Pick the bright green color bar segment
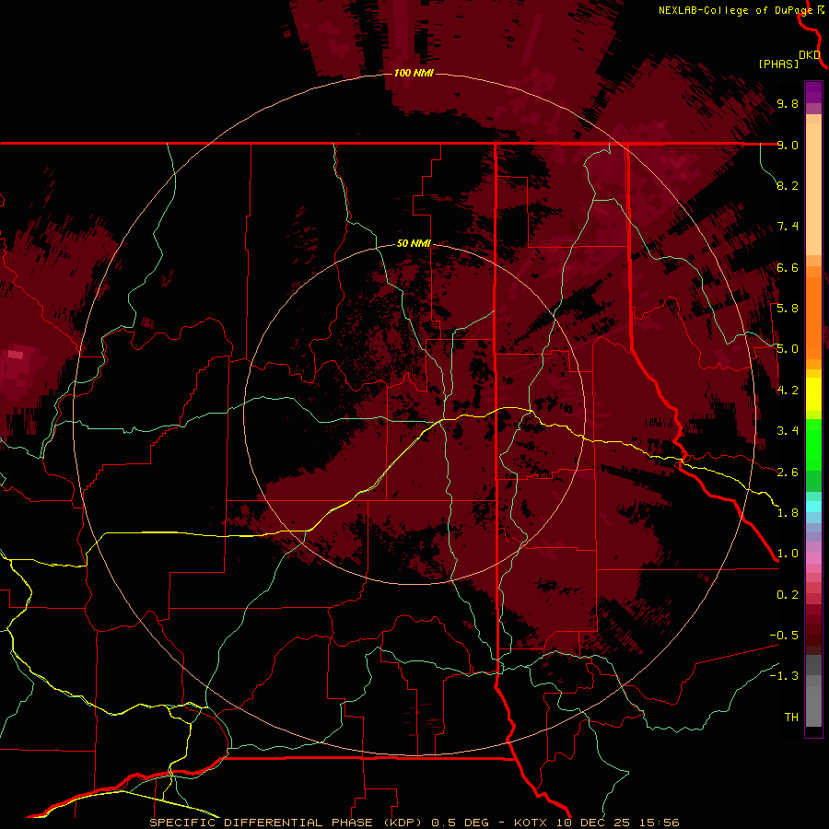829x829 pixels. coord(813,444)
